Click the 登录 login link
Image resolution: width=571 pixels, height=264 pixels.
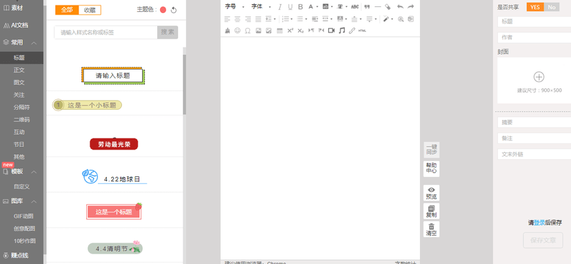[539, 223]
